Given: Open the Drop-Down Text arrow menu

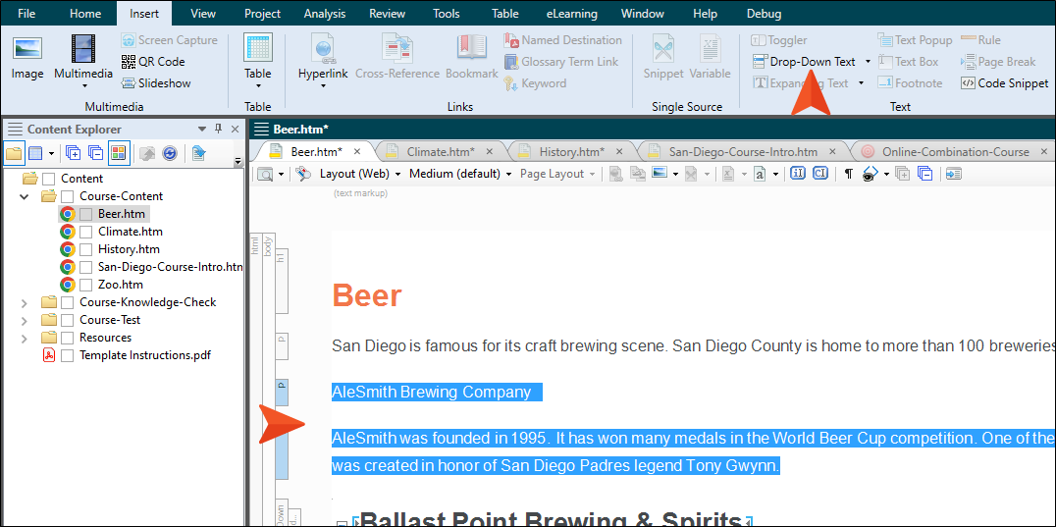Looking at the screenshot, I should (868, 61).
